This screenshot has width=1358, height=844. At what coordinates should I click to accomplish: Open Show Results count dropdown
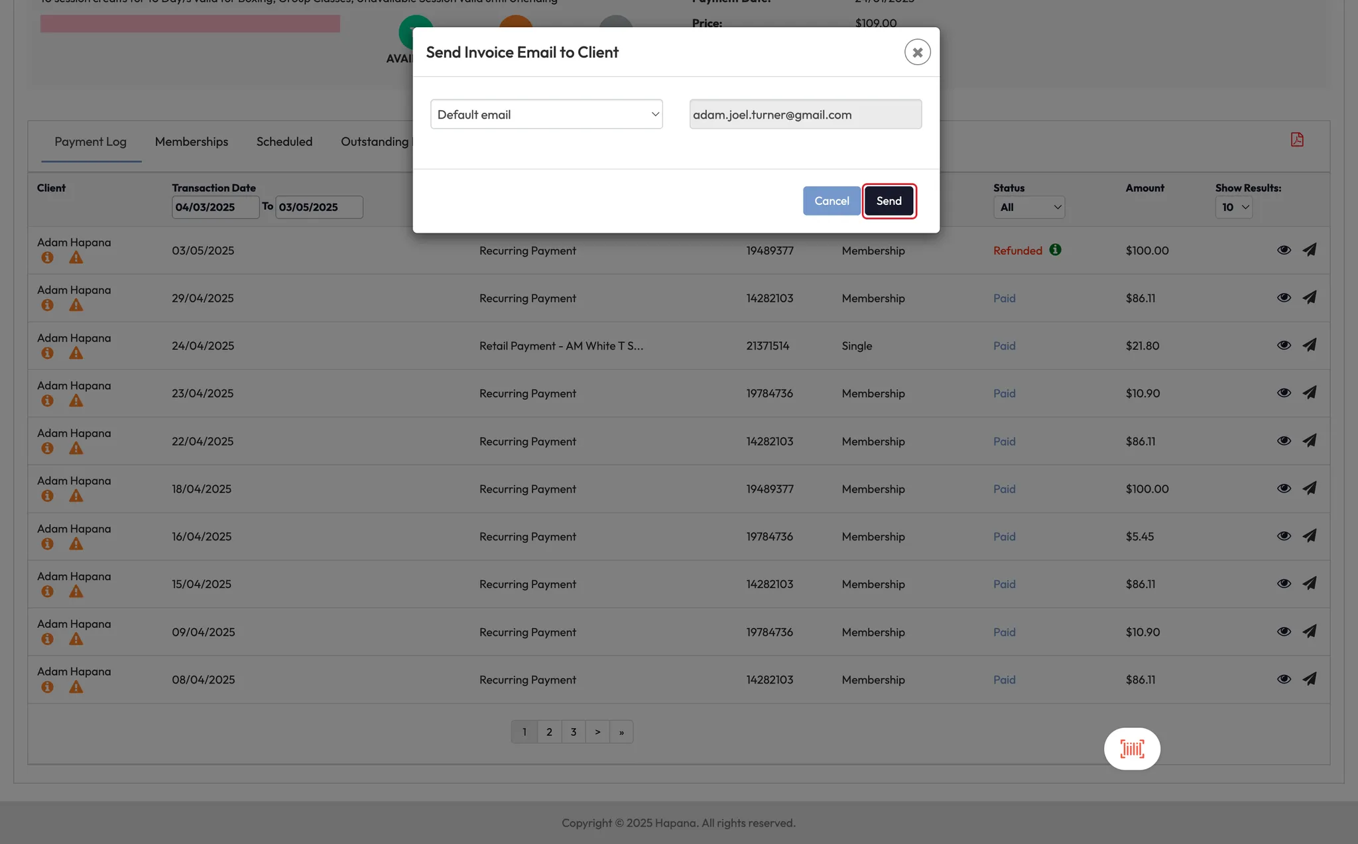(1233, 207)
